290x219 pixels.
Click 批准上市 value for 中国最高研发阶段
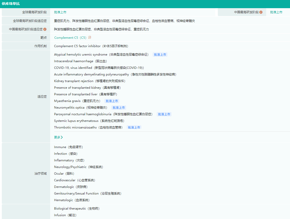pyautogui.click(x=276, y=12)
